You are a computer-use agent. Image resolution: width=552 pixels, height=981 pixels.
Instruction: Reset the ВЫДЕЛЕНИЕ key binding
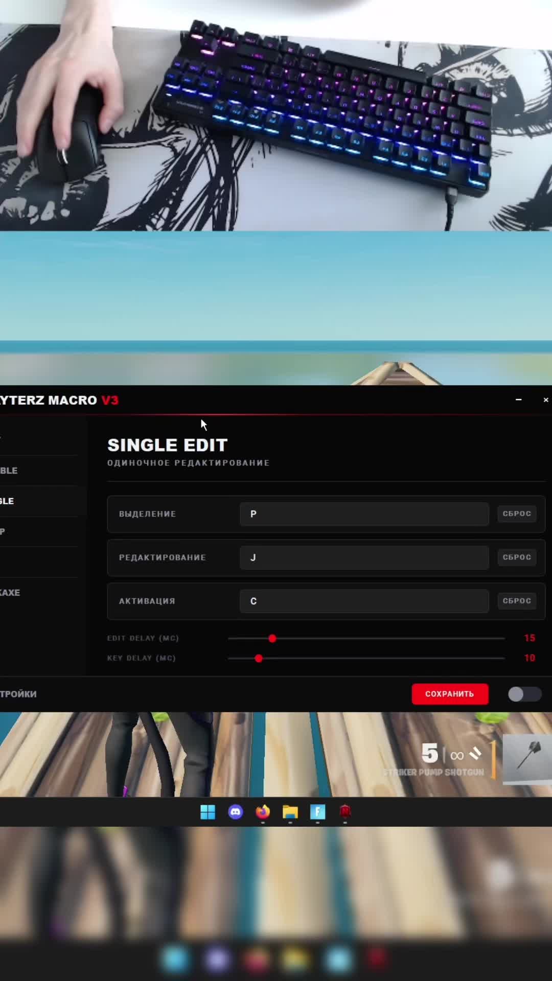pos(517,513)
